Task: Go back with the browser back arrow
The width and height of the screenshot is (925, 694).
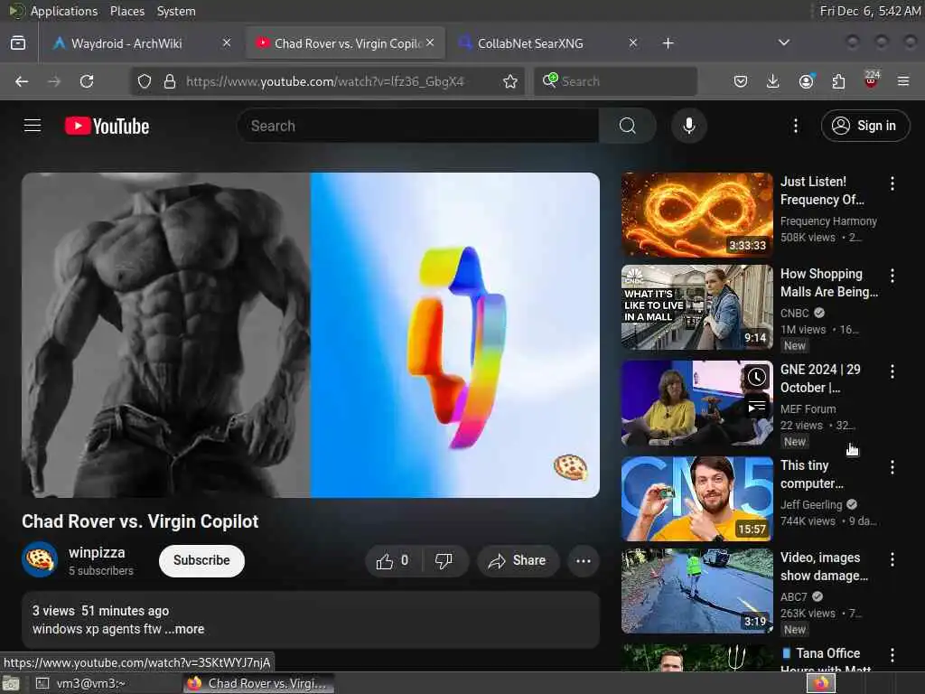Action: 22,81
